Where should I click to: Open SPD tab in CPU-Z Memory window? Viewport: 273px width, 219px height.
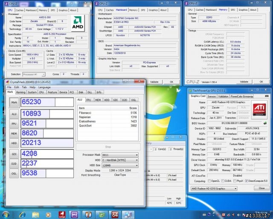coord(233,10)
